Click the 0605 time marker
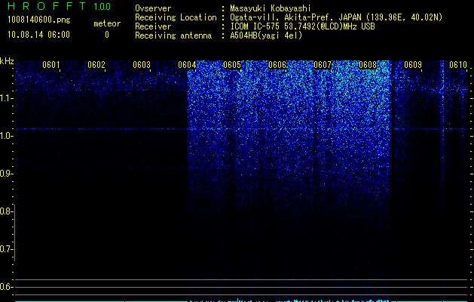 (x=232, y=65)
